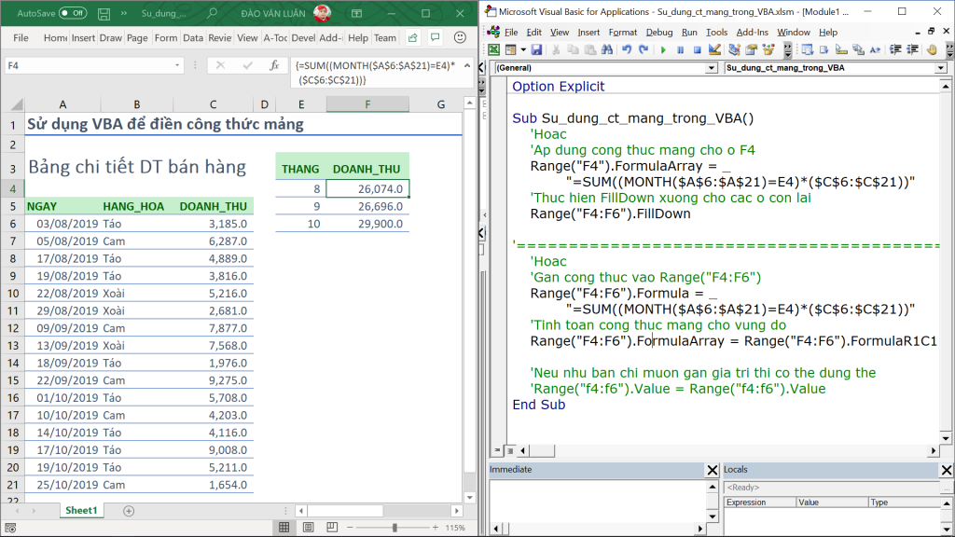The image size is (955, 537).
Task: Close the Immediate window panel
Action: point(713,470)
